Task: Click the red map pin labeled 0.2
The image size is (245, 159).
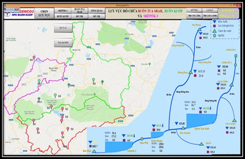Action: 62,109
